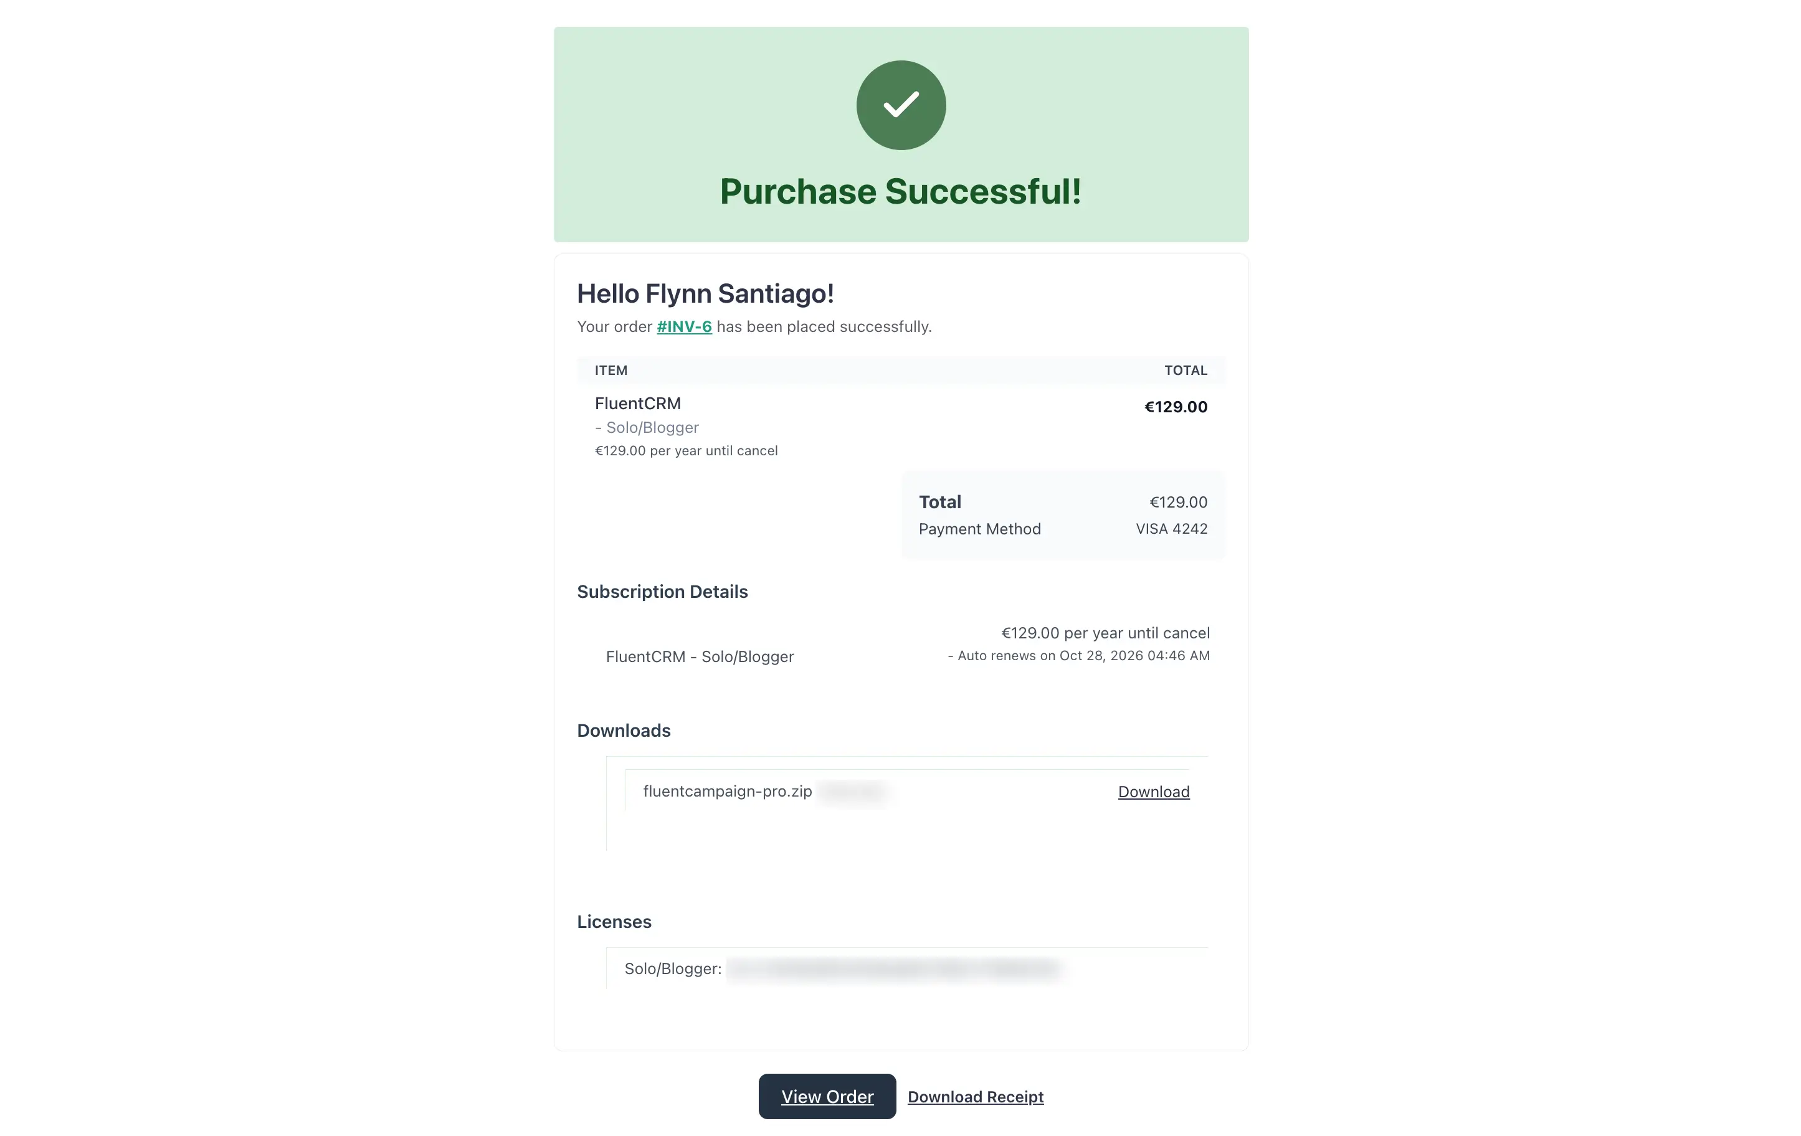Click the FluentCRM item name

(x=637, y=403)
